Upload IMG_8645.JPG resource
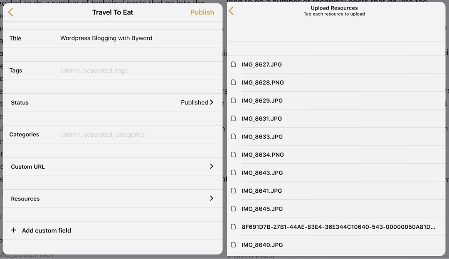 coord(336,209)
